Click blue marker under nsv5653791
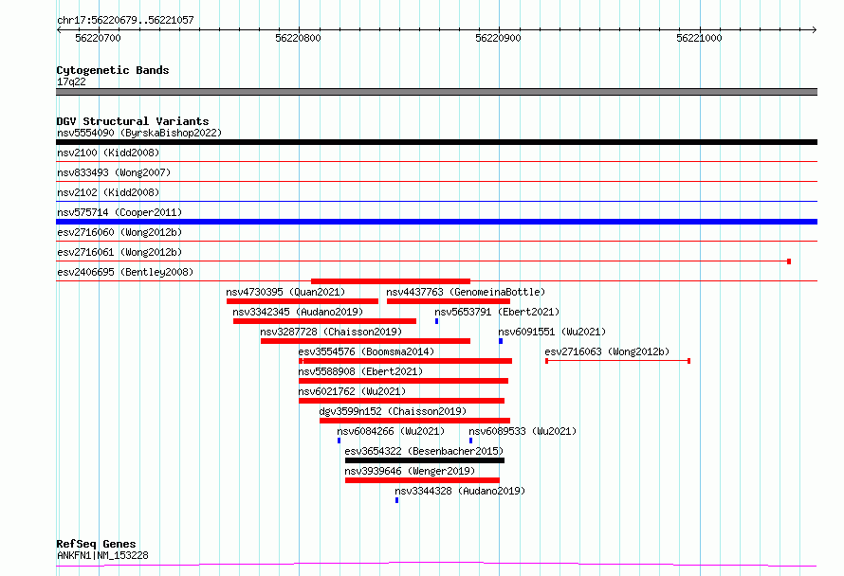844x576 pixels. (x=436, y=321)
